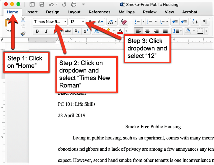Click the Sort A to Z icon
The image size is (214, 165).
tap(195, 22)
